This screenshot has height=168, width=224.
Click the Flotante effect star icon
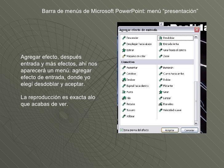(161, 86)
